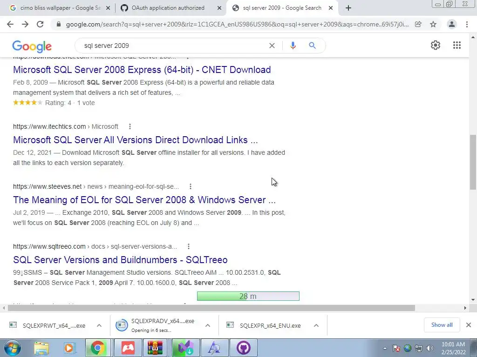The height and width of the screenshot is (357, 477).
Task: Close the cimo bliss wallpaper tab
Action: click(108, 8)
